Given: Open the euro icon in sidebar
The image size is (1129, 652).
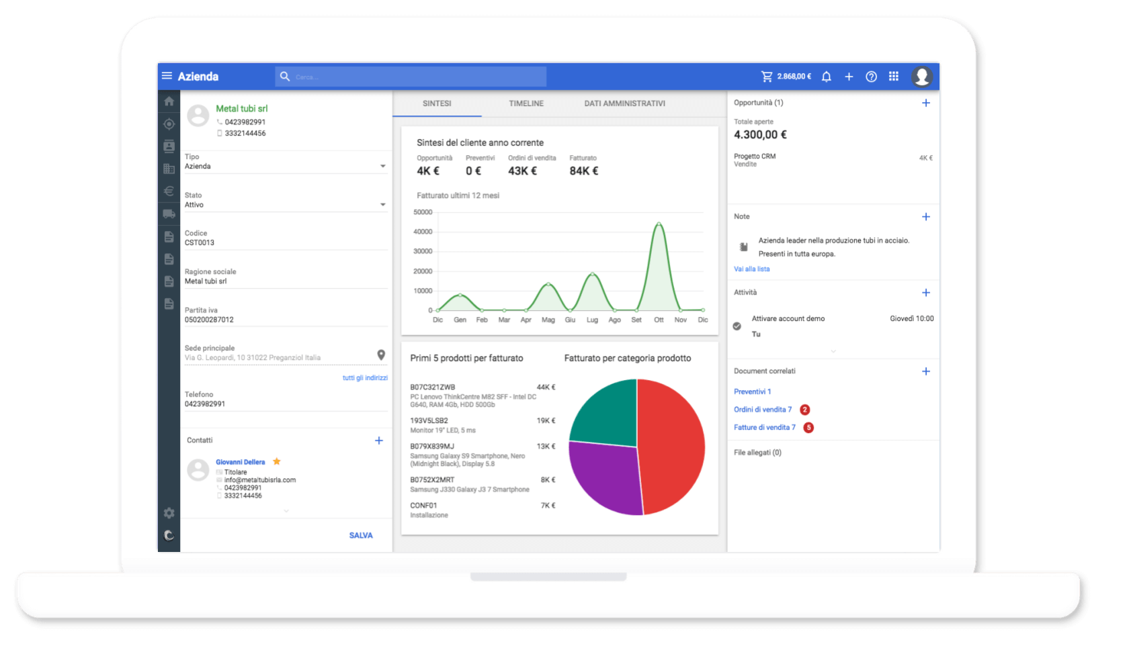Looking at the screenshot, I should point(169,191).
